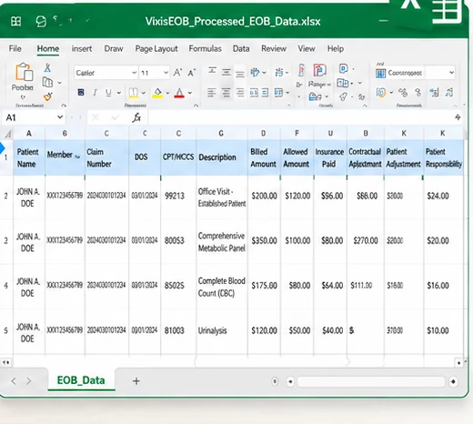Click the Middle Align icon

coord(226,72)
